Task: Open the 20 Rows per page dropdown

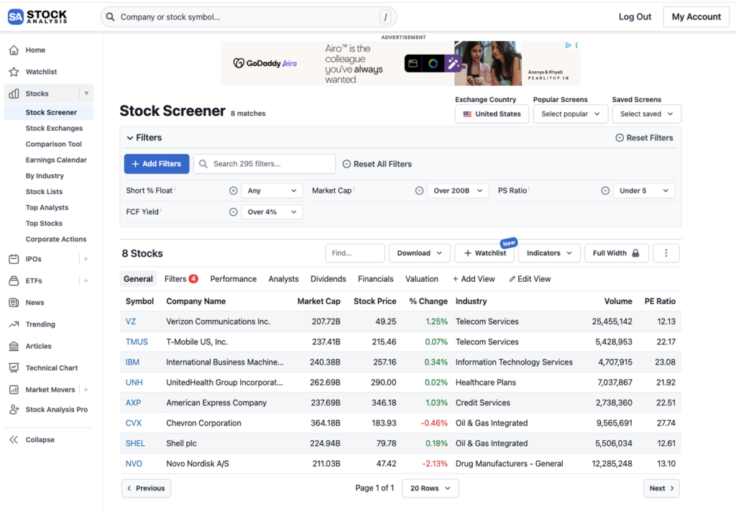Action: [x=430, y=488]
